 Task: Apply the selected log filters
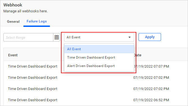point(150,37)
